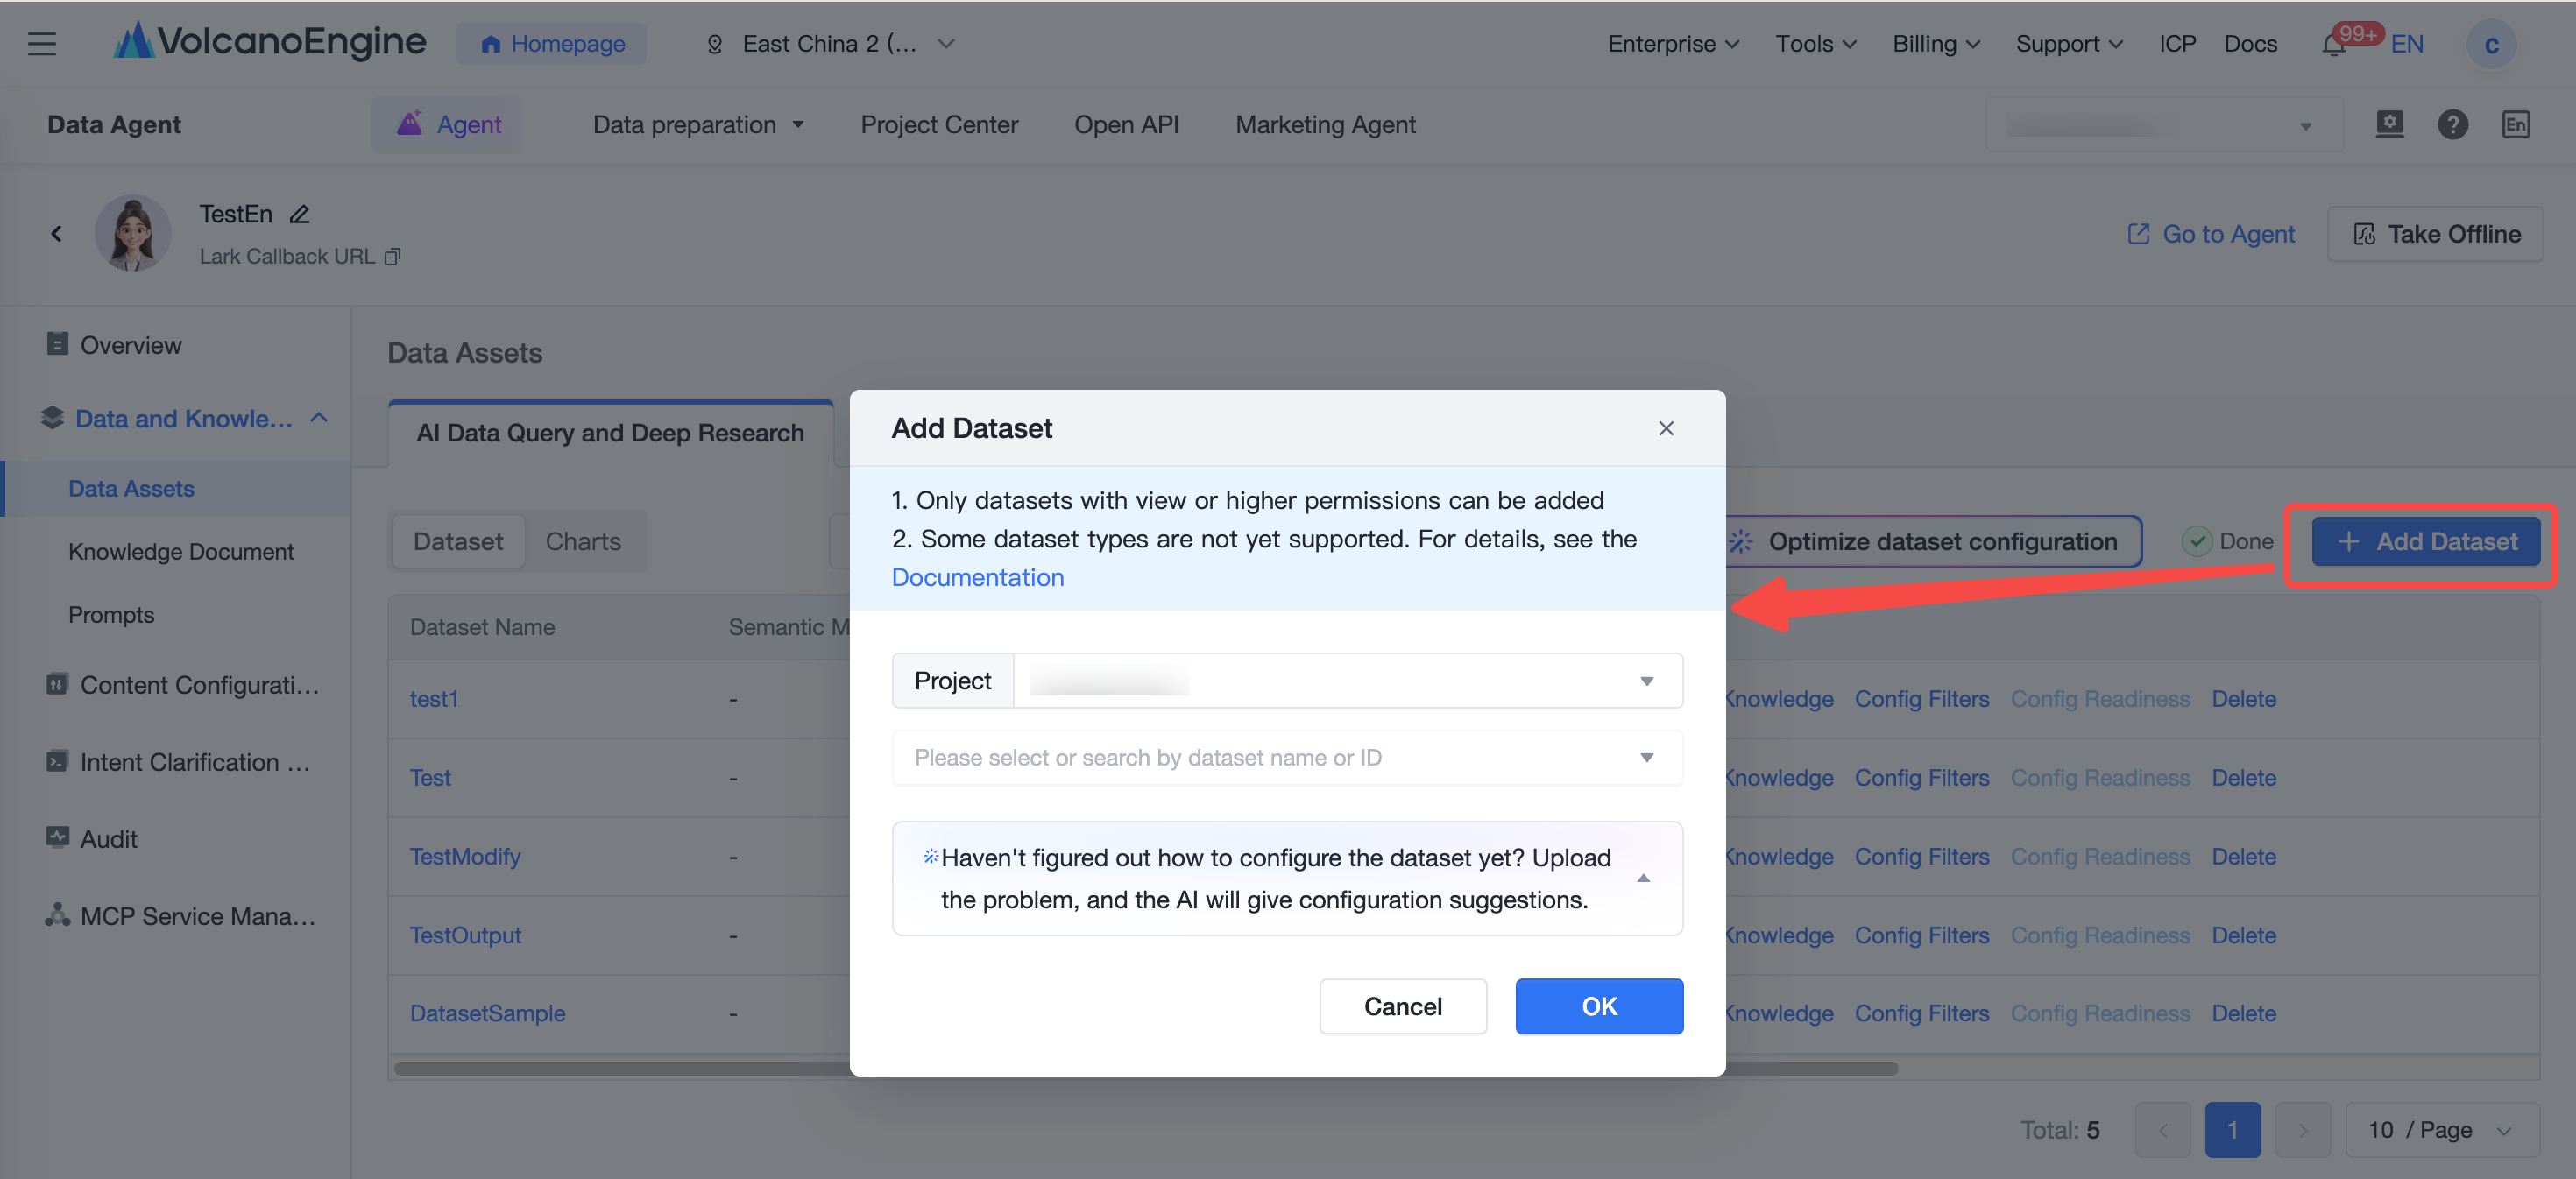Image resolution: width=2576 pixels, height=1179 pixels.
Task: Click the Take Offline button
Action: (2435, 234)
